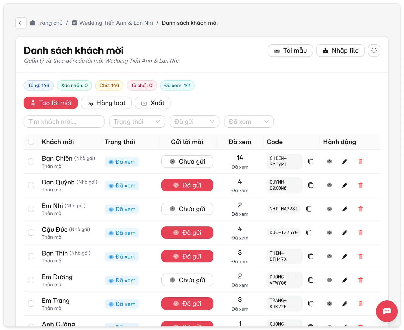Click the Tổng: 146 summary badge
This screenshot has width=404, height=330.
point(39,85)
